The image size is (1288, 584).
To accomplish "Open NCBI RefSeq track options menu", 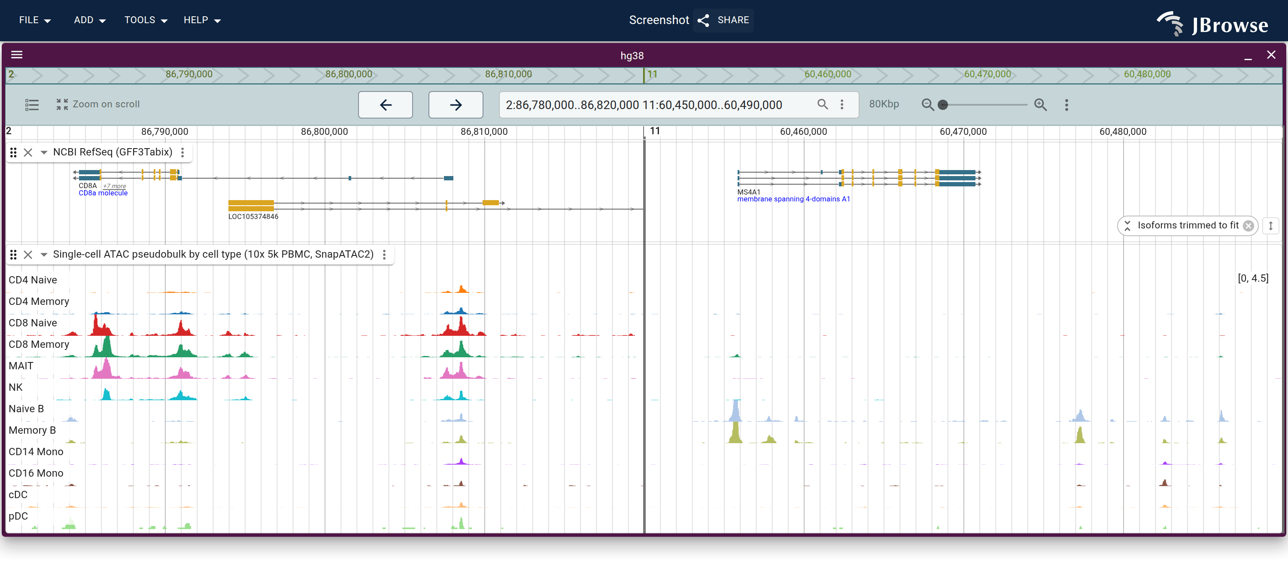I will [182, 152].
